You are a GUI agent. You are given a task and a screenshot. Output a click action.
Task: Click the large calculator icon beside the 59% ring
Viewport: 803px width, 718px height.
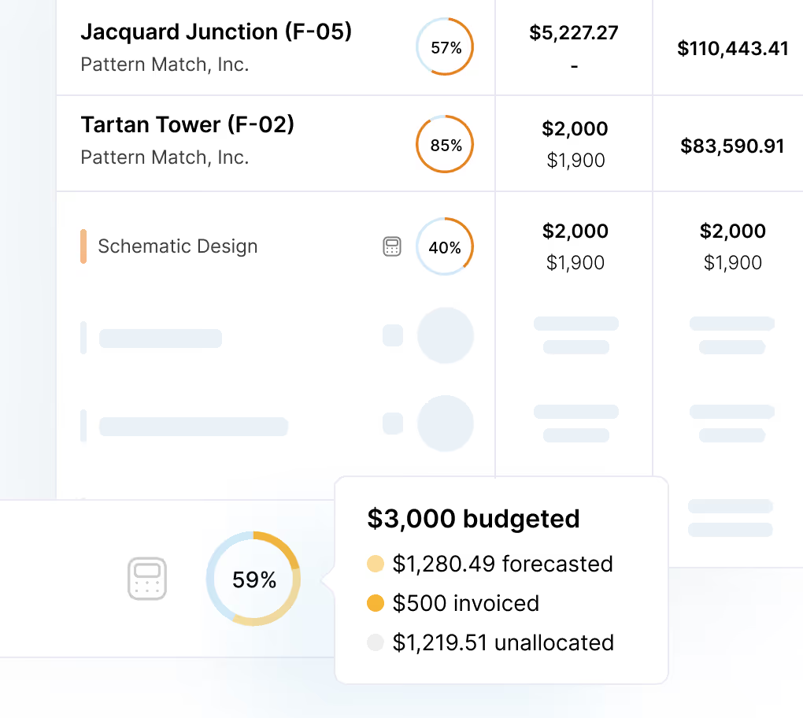point(147,579)
